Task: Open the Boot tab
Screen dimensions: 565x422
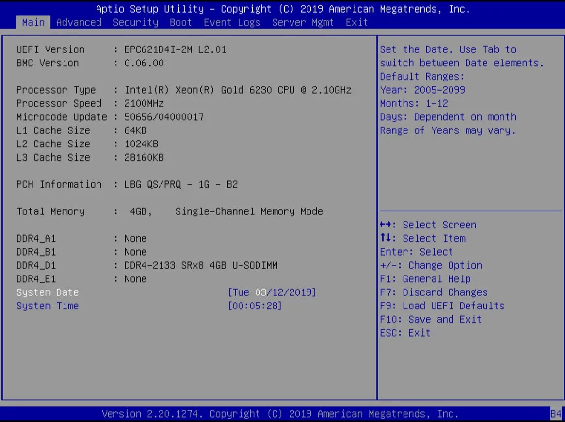Action: (180, 22)
